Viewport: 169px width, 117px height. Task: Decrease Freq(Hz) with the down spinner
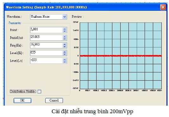(65, 46)
